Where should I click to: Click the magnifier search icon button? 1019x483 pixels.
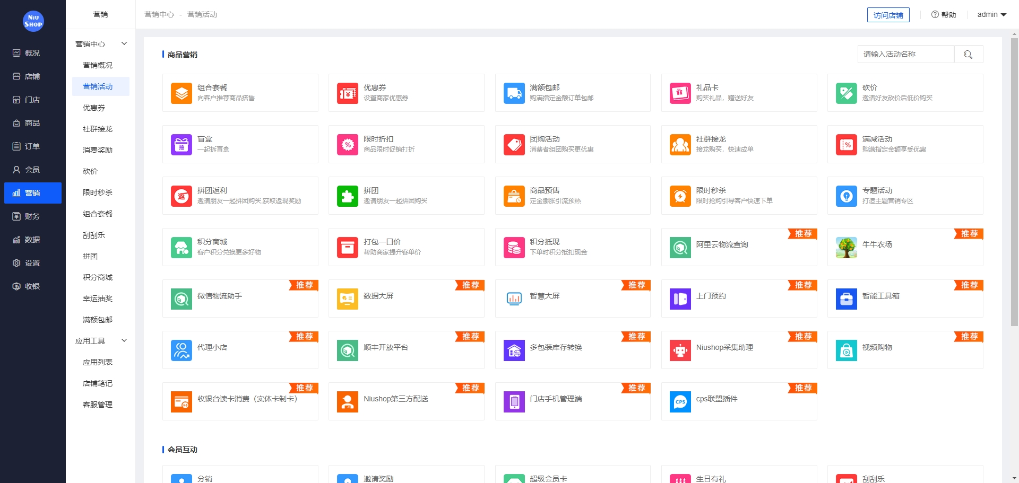[968, 54]
